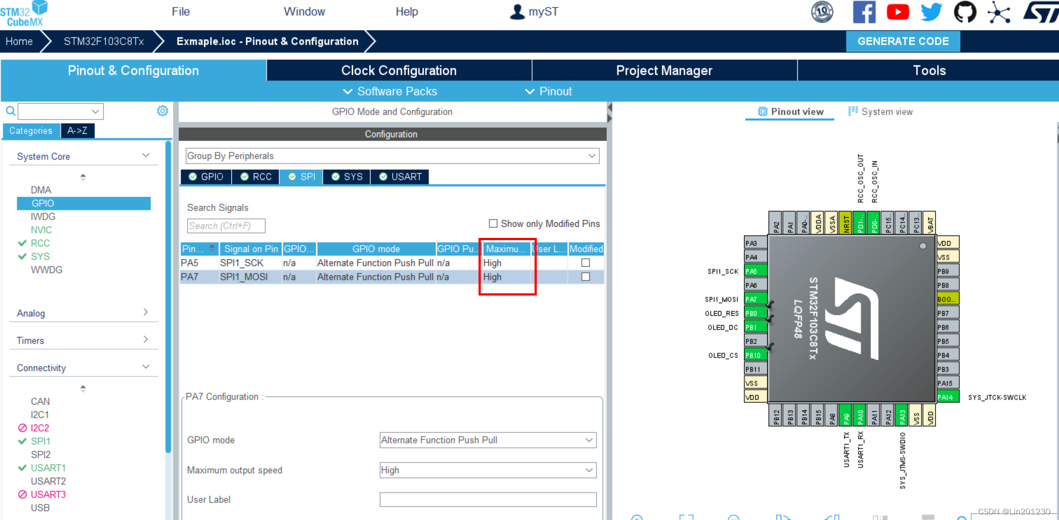Collapse the Connectivity category
This screenshot has height=520, width=1059.
point(146,367)
